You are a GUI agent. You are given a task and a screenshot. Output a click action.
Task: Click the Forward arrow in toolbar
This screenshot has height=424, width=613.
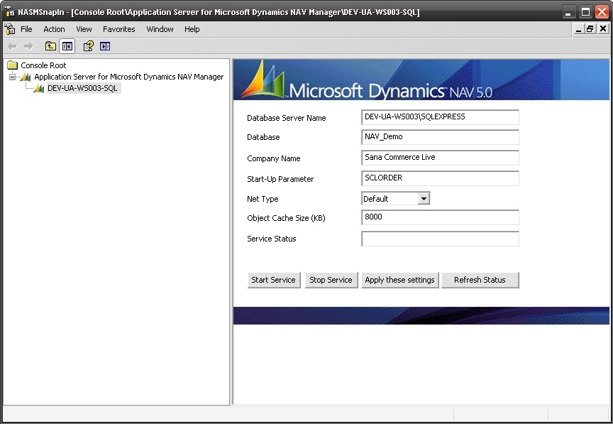[28, 46]
